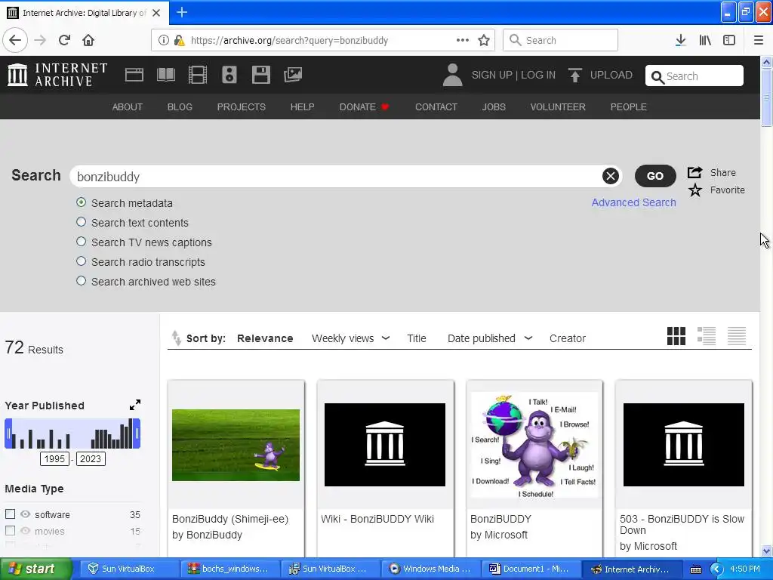Image resolution: width=773 pixels, height=580 pixels.
Task: Open Weekly views sort dropdown
Action: 350,338
